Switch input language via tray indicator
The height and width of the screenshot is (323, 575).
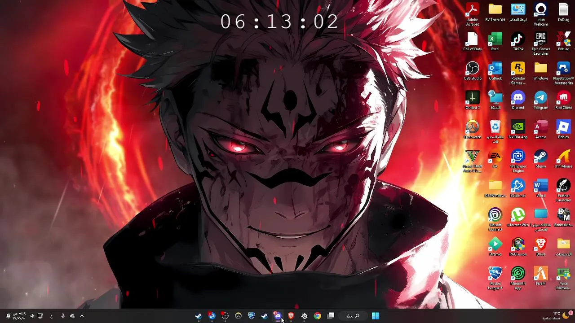[51, 316]
